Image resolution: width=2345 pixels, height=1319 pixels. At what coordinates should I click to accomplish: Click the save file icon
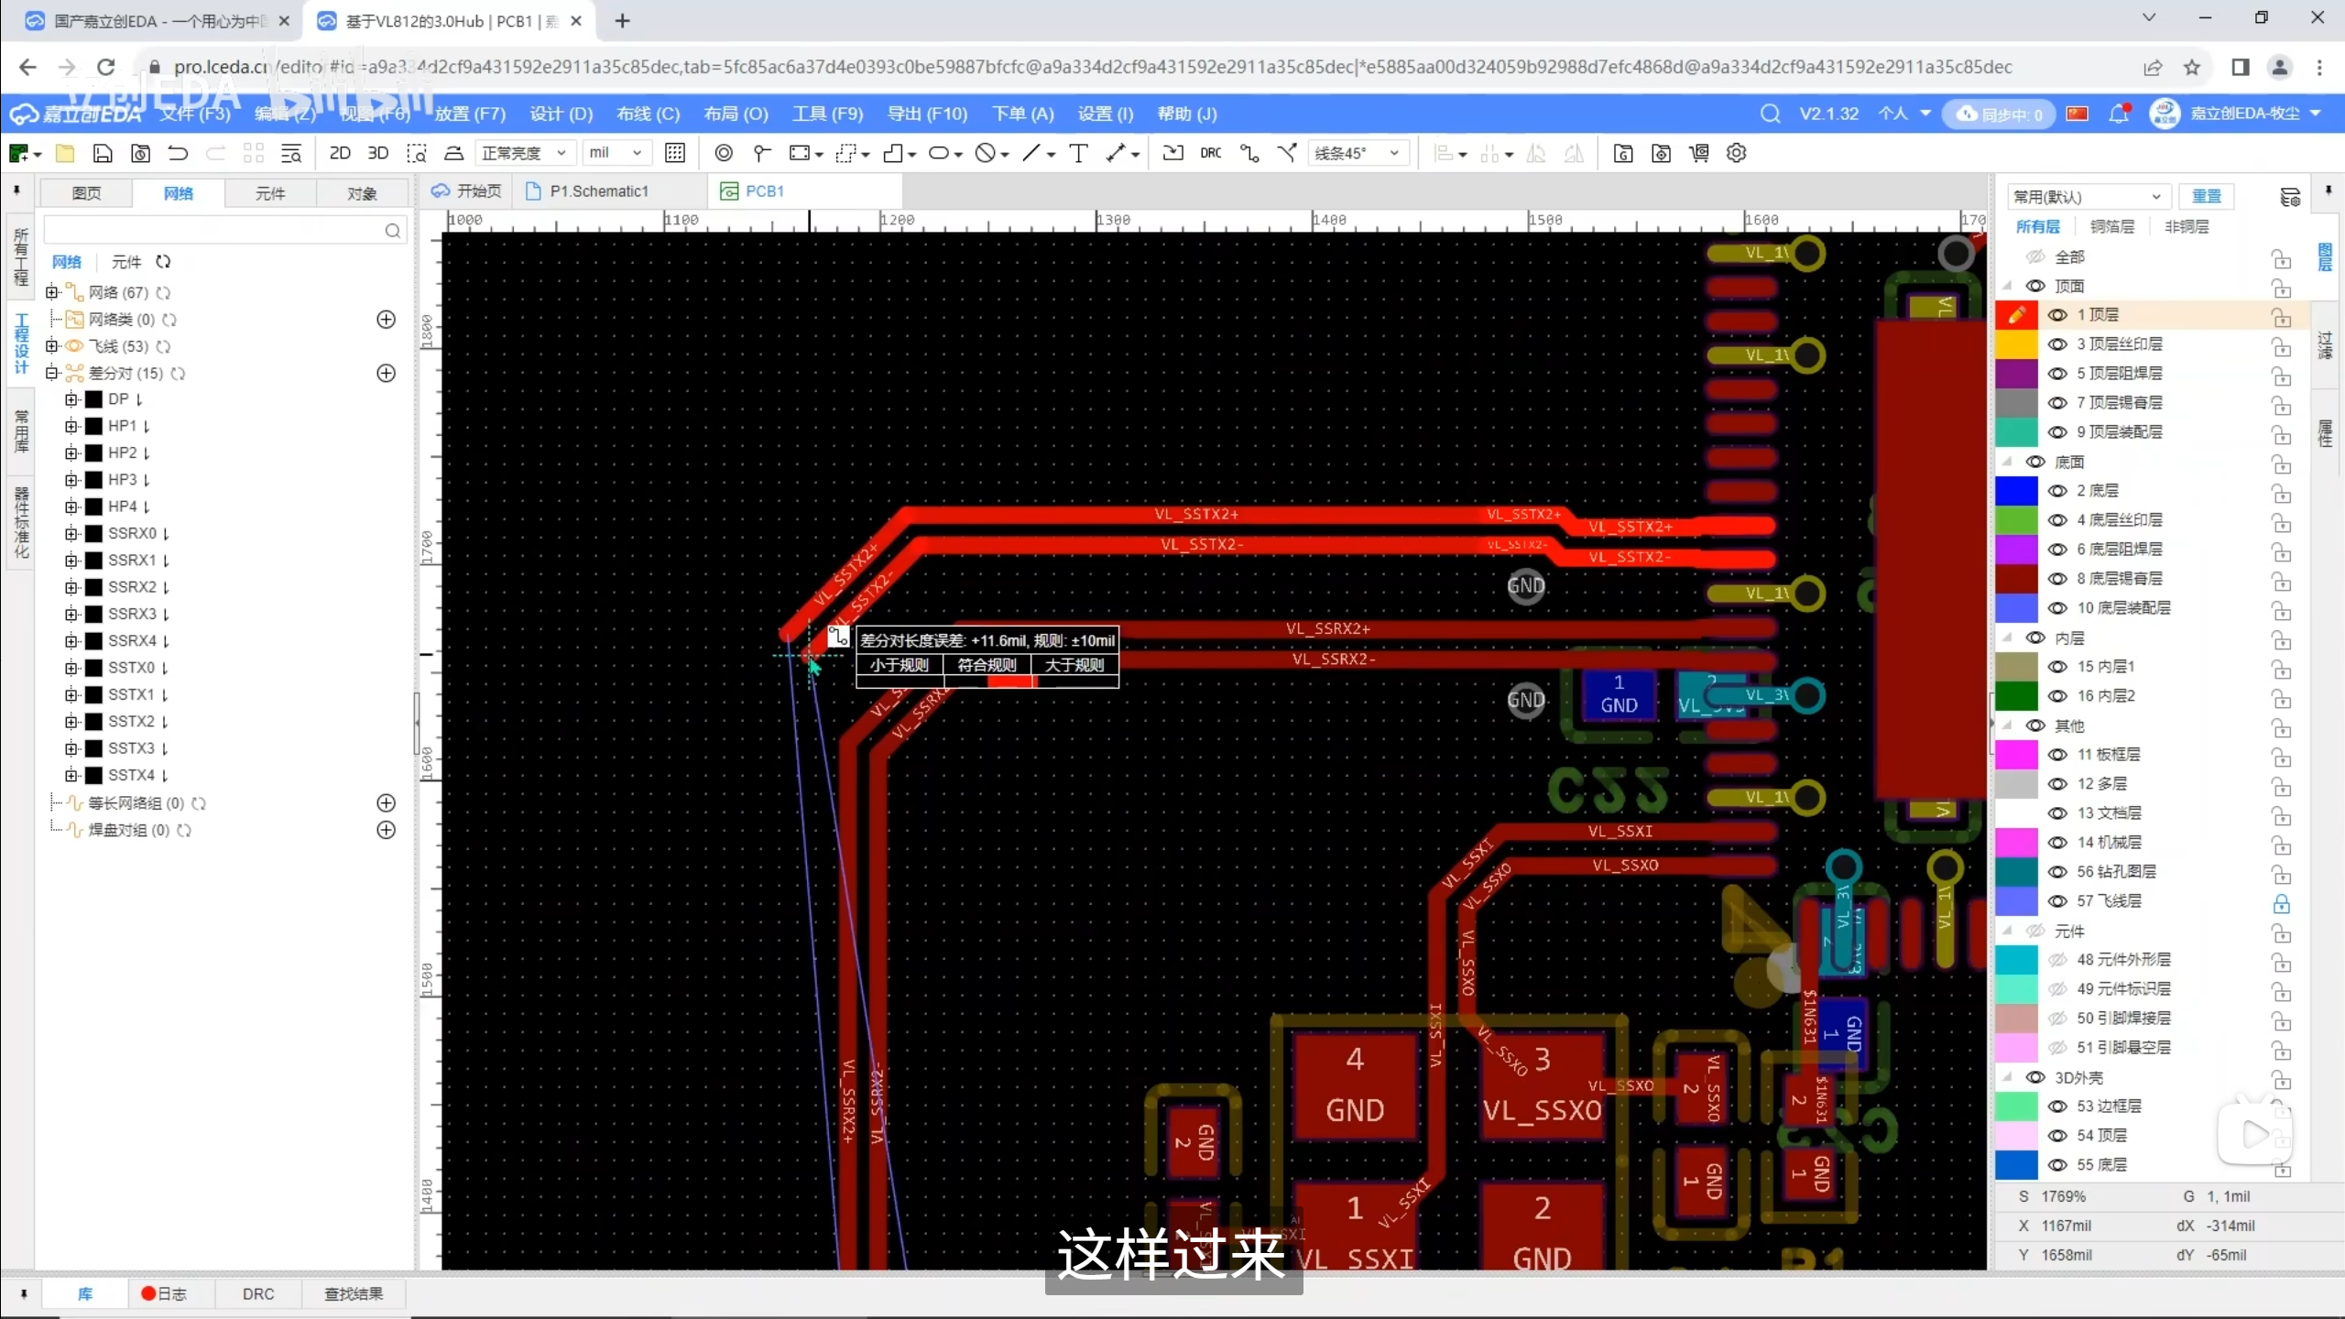(x=103, y=153)
